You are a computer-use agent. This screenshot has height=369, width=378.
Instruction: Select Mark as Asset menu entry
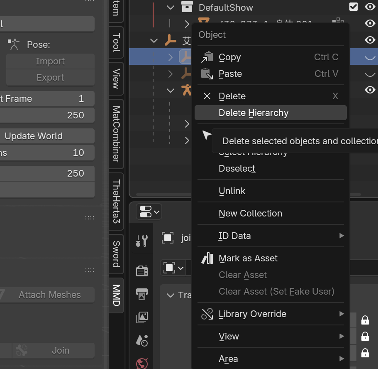click(x=248, y=258)
